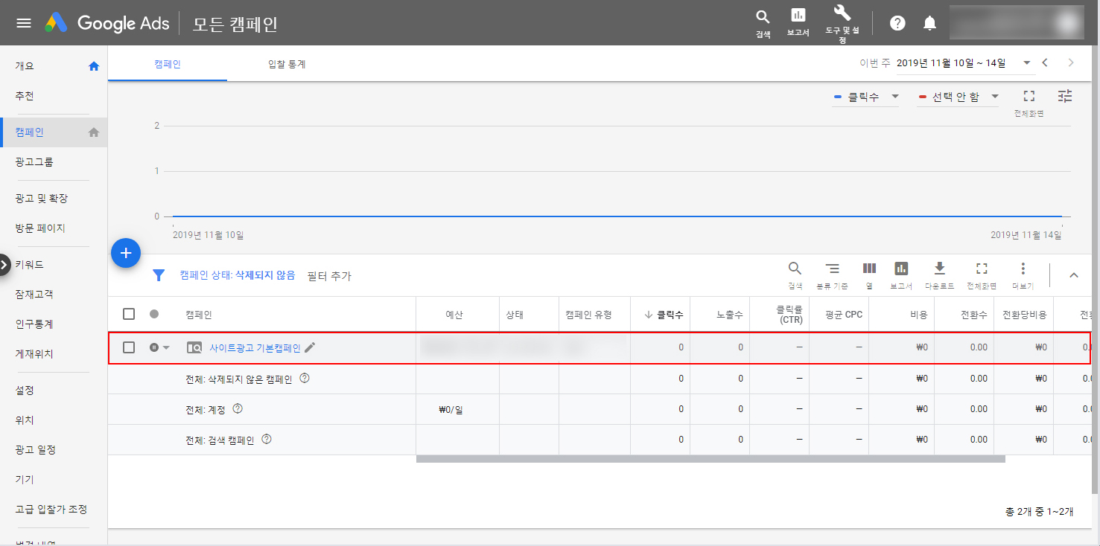The height and width of the screenshot is (546, 1100).
Task: Tick the select-all checkbox in table header
Action: coord(129,314)
